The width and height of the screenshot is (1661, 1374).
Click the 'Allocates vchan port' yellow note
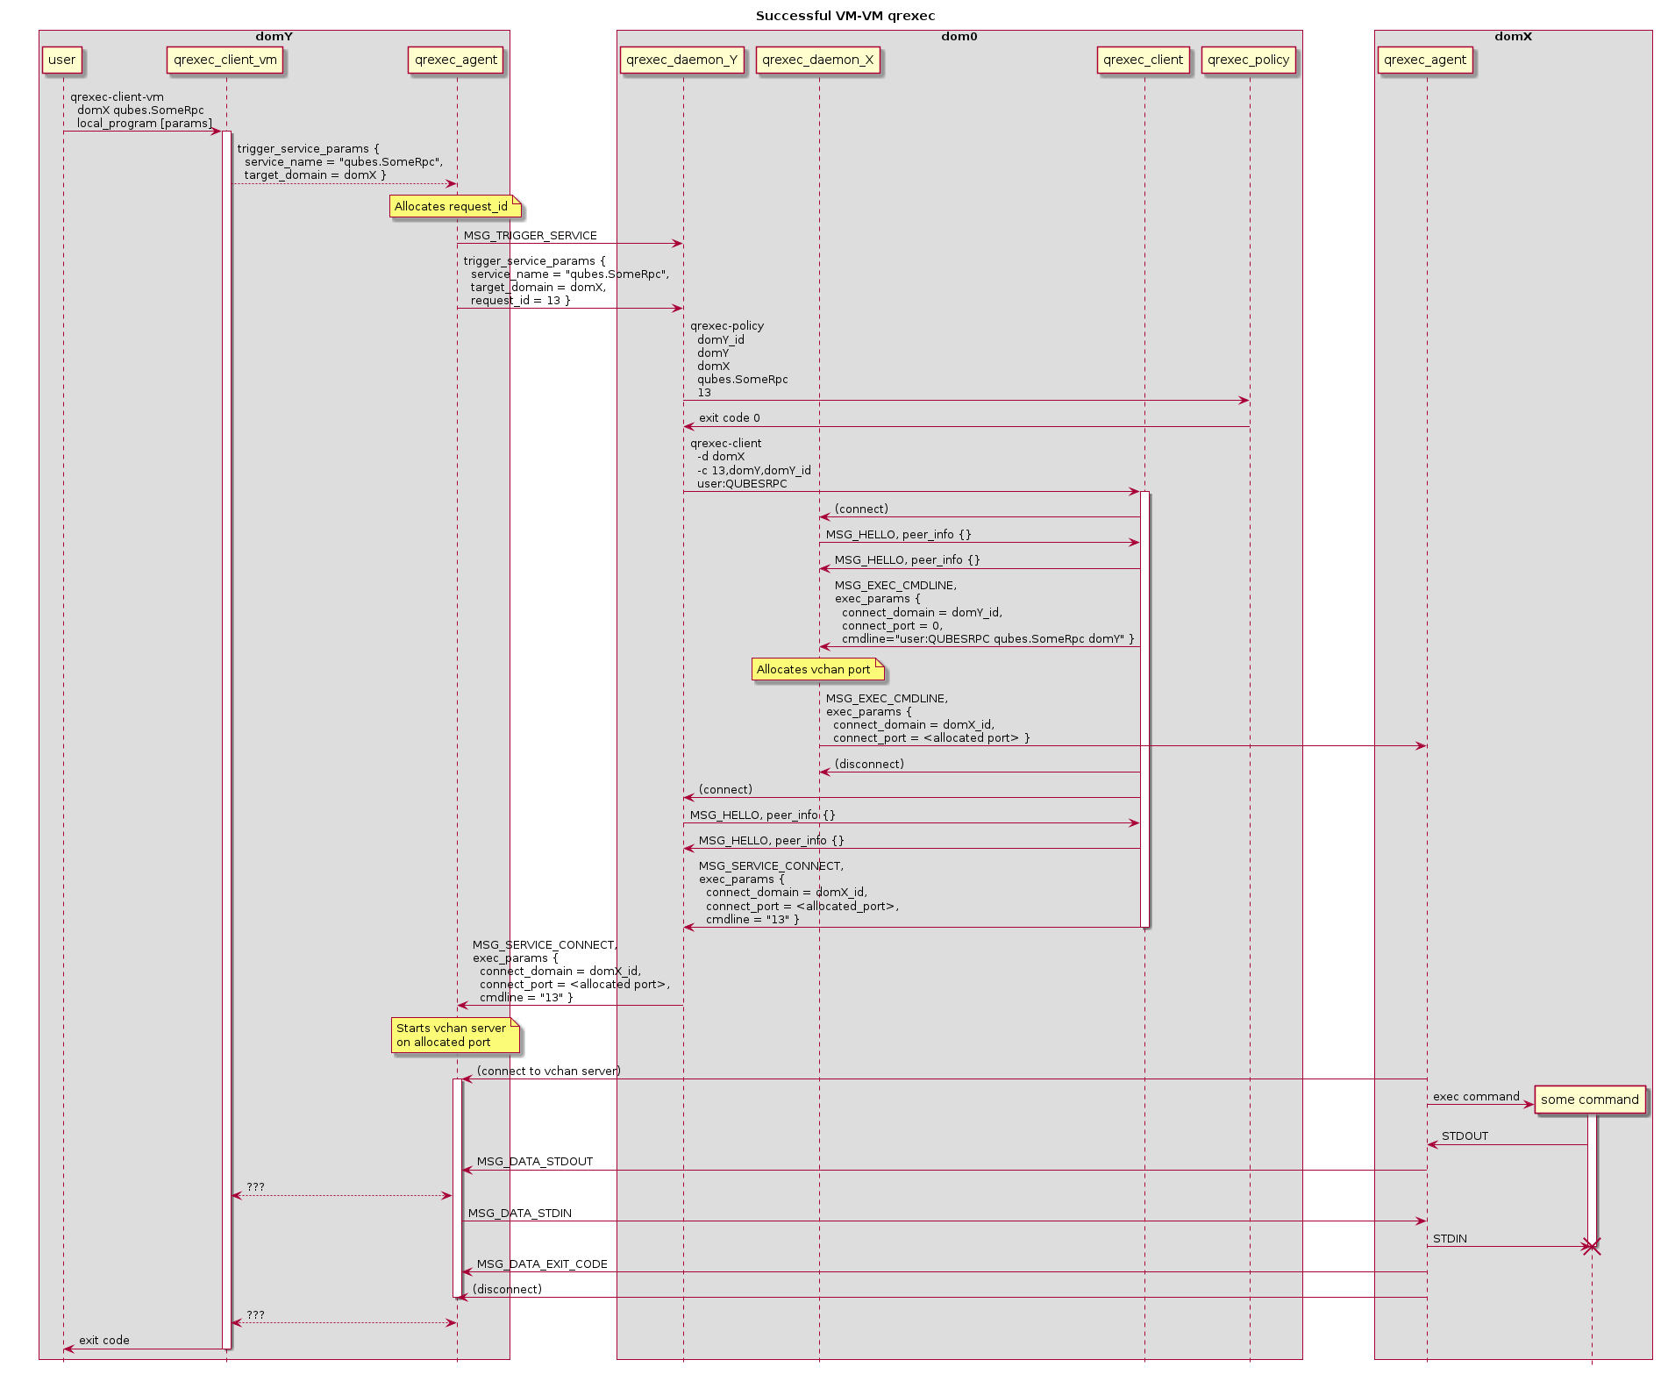coord(816,670)
